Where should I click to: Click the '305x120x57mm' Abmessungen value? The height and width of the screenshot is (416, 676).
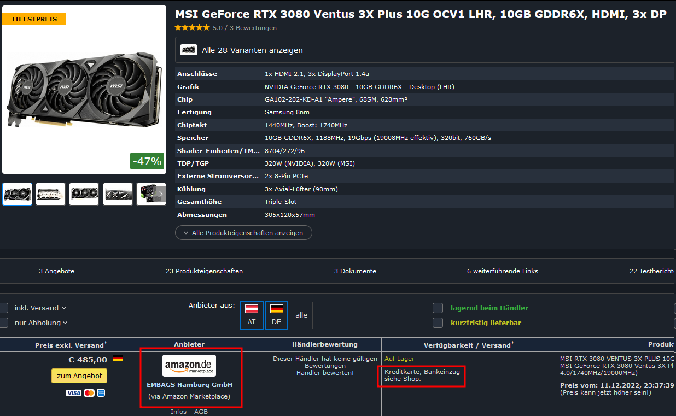tap(290, 215)
